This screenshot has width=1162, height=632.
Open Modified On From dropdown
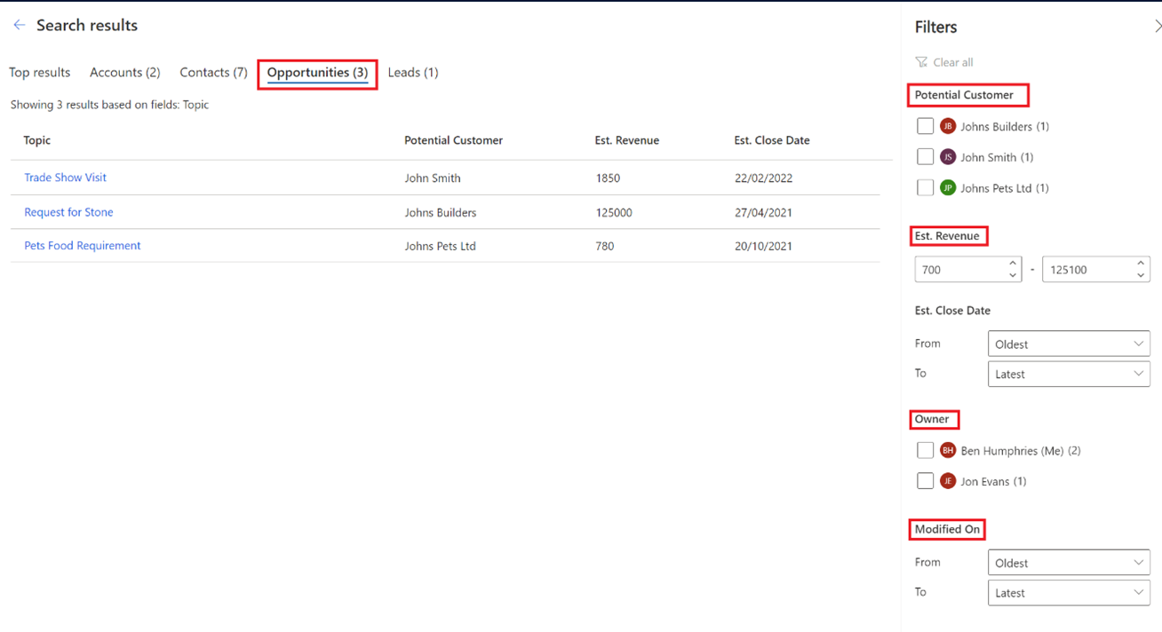click(1069, 563)
